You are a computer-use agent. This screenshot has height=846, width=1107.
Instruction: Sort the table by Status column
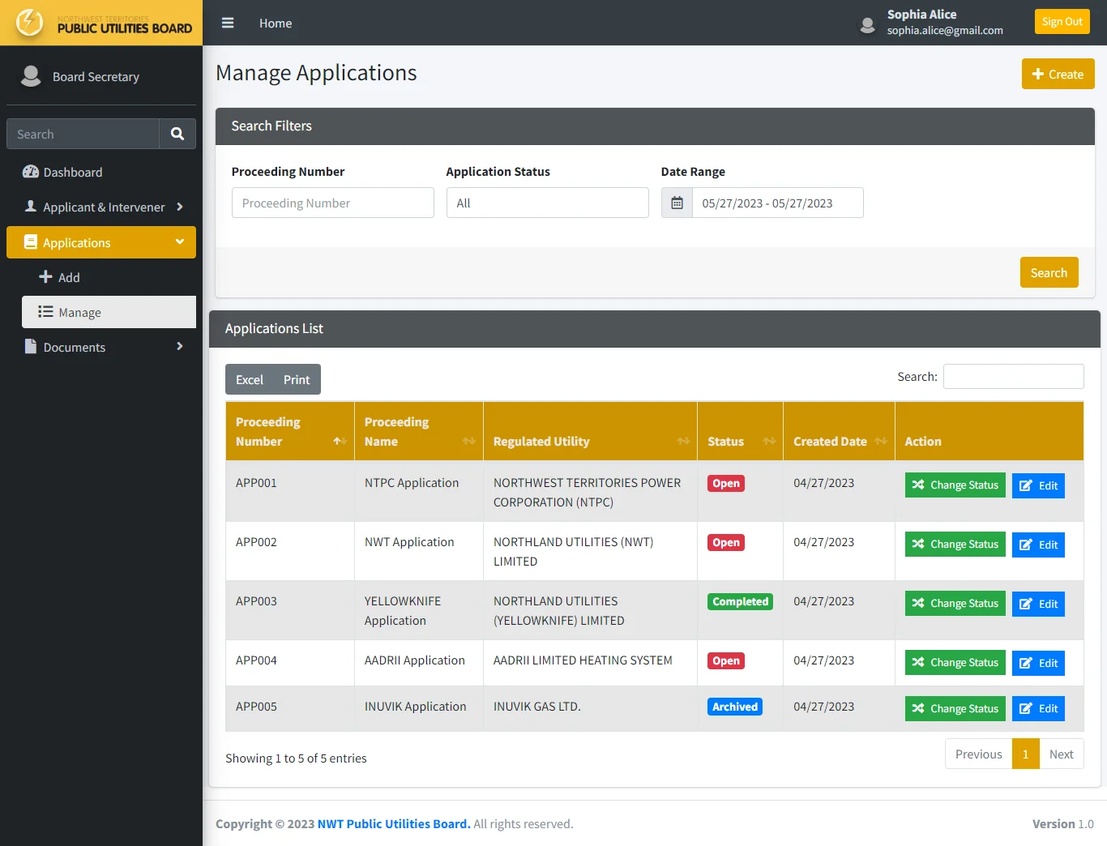pyautogui.click(x=769, y=441)
